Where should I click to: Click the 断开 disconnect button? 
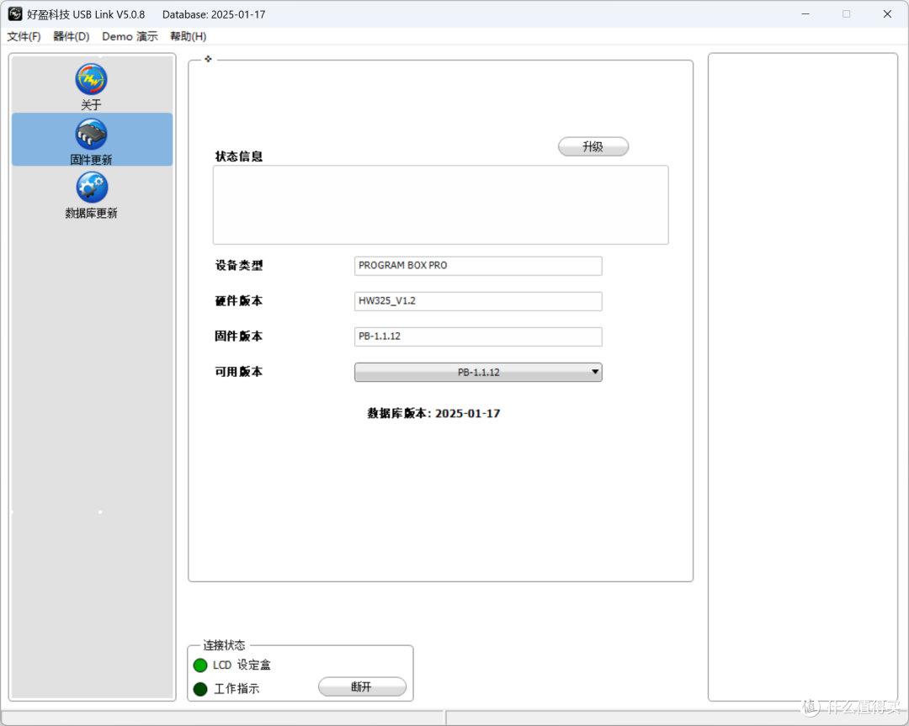coord(362,686)
